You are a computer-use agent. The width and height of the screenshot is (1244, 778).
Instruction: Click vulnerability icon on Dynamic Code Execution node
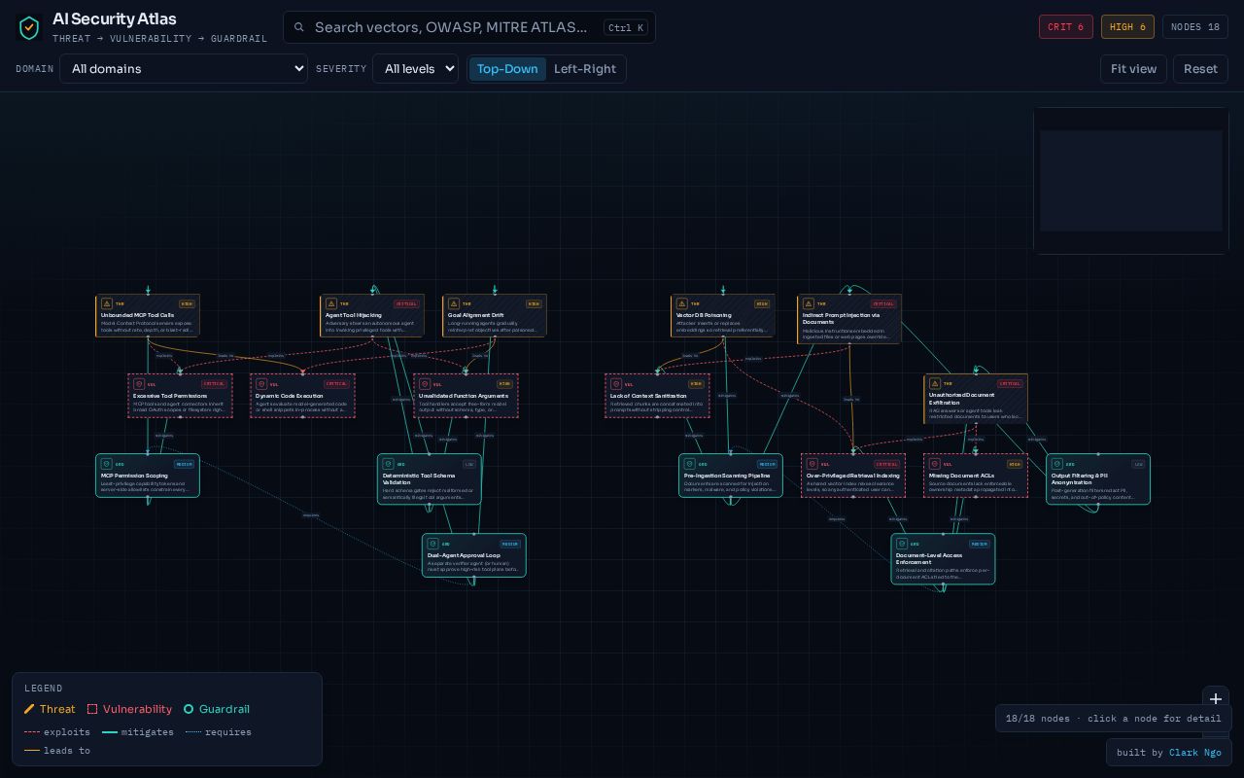261,384
